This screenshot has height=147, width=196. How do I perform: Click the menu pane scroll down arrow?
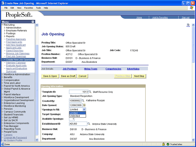click(37, 140)
